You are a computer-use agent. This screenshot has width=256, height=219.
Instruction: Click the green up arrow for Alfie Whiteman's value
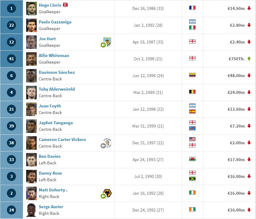click(x=249, y=58)
